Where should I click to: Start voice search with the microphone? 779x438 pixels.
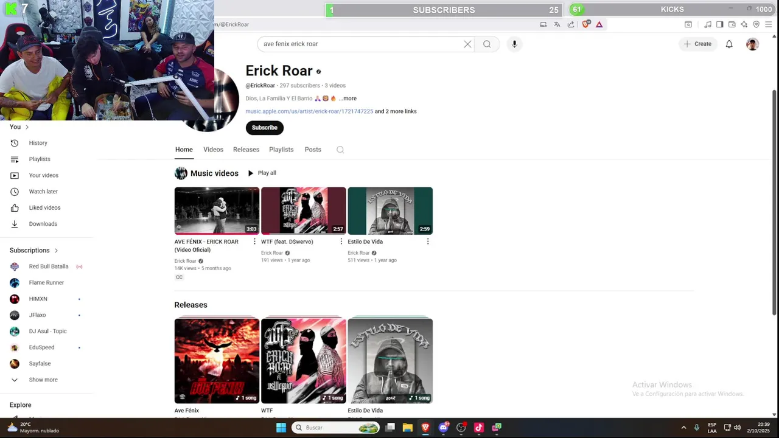pyautogui.click(x=514, y=44)
